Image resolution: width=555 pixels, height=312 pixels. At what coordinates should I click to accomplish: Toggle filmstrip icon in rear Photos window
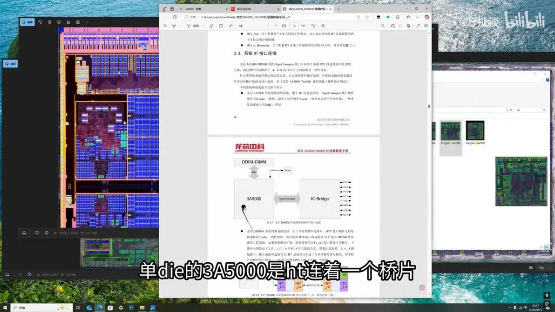pyautogui.click(x=7, y=274)
